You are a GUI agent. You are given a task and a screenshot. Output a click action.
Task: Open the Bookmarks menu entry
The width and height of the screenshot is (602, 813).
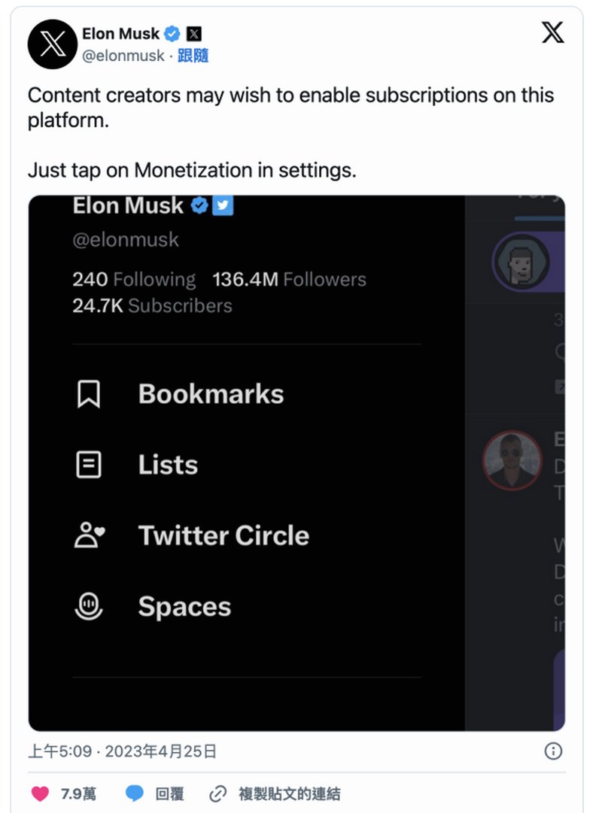point(211,394)
